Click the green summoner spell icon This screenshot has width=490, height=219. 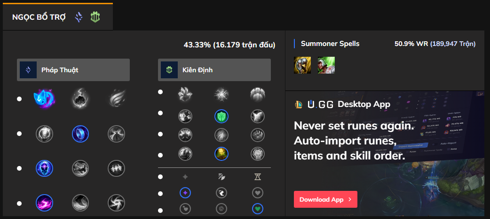[x=326, y=65]
